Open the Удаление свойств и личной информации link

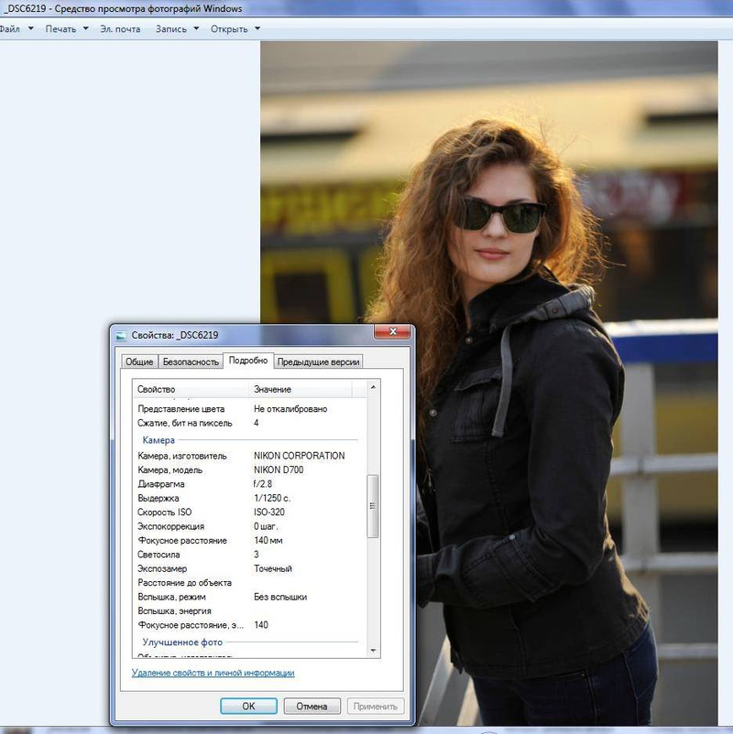[x=213, y=673]
